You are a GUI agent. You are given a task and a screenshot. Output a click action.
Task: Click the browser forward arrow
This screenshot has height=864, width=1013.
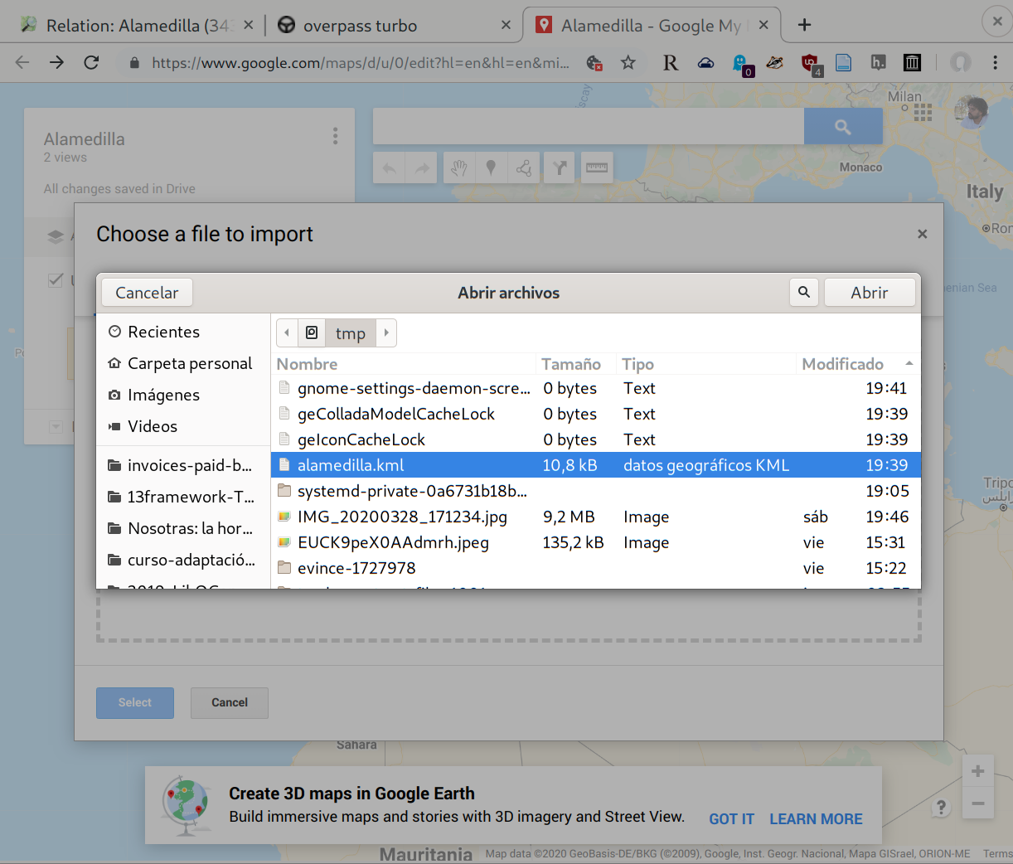[x=56, y=62]
